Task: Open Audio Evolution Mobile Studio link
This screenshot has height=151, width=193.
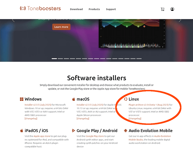Action: (x=150, y=138)
